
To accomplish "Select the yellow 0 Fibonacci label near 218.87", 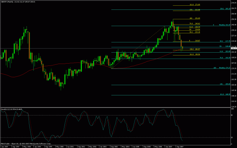I will [195, 41].
